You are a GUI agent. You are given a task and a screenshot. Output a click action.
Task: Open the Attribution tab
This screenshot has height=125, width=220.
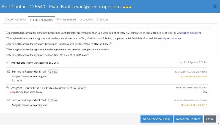[66, 20]
